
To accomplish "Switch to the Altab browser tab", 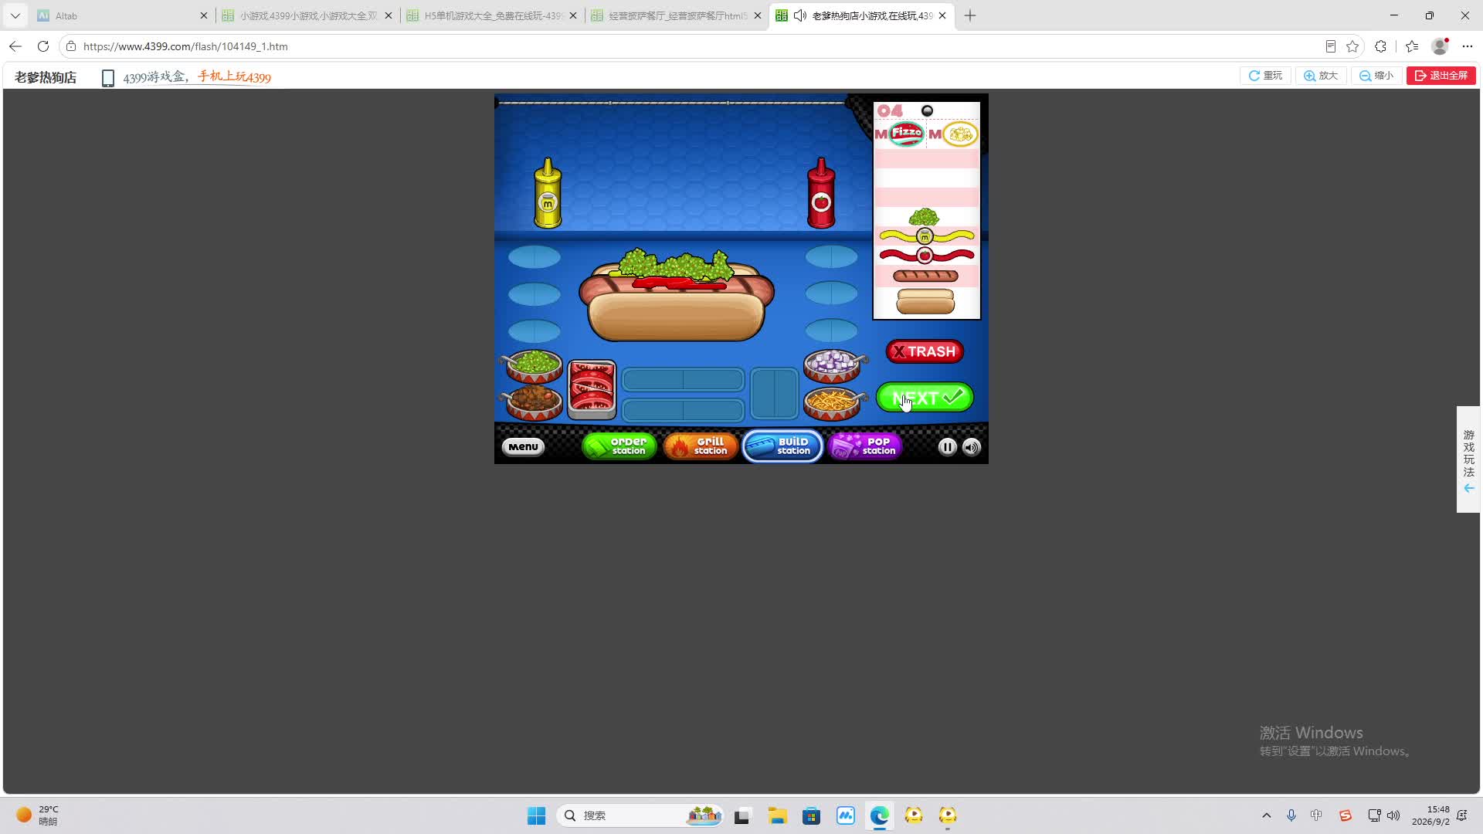I will click(x=123, y=15).
